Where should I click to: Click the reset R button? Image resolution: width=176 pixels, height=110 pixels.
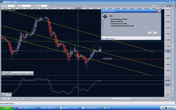[x=173, y=98]
